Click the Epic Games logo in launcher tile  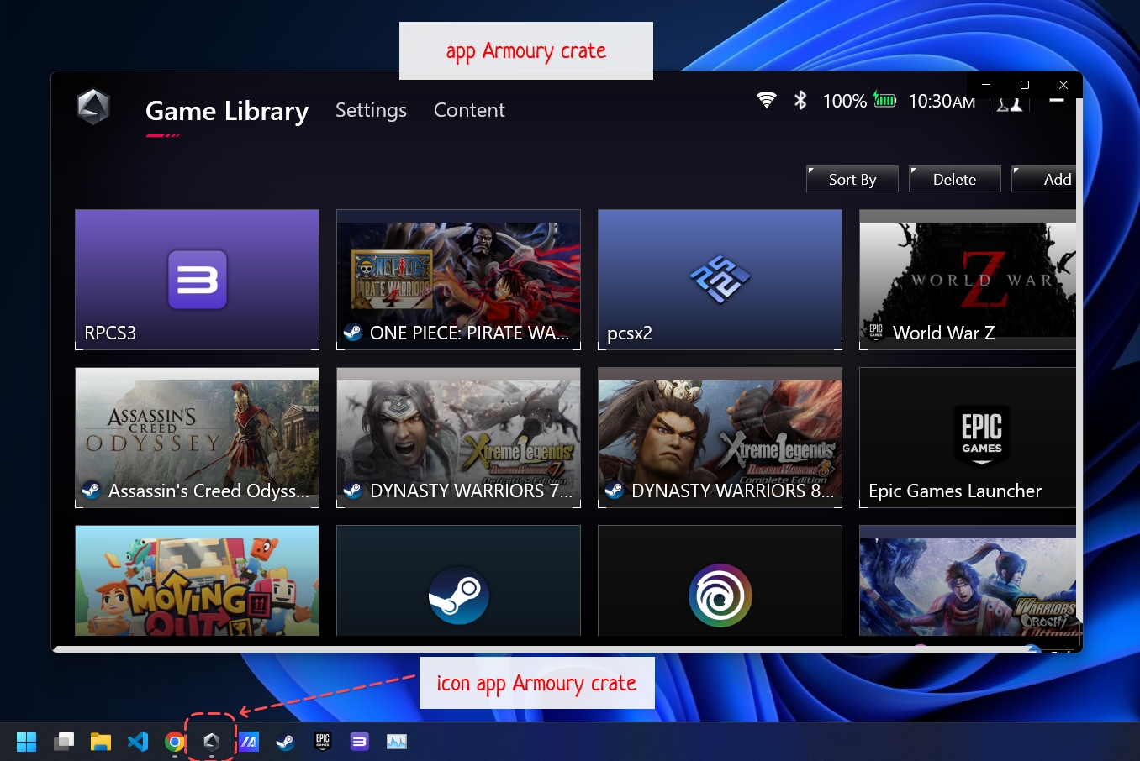point(982,435)
